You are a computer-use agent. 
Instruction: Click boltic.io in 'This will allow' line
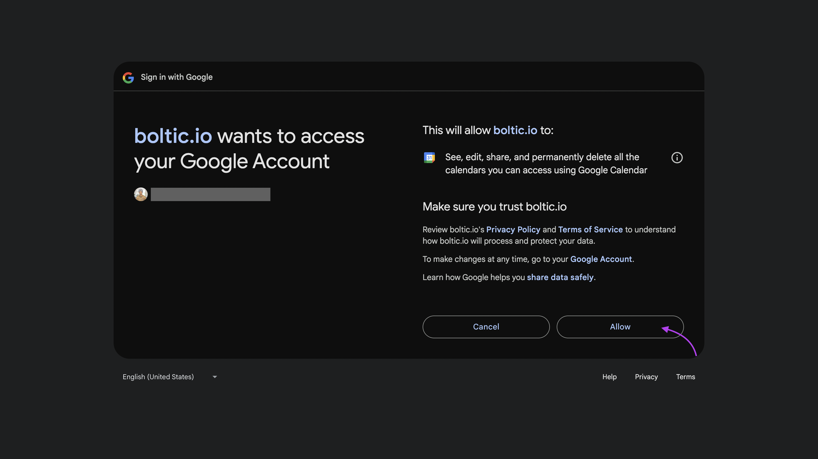pyautogui.click(x=515, y=130)
